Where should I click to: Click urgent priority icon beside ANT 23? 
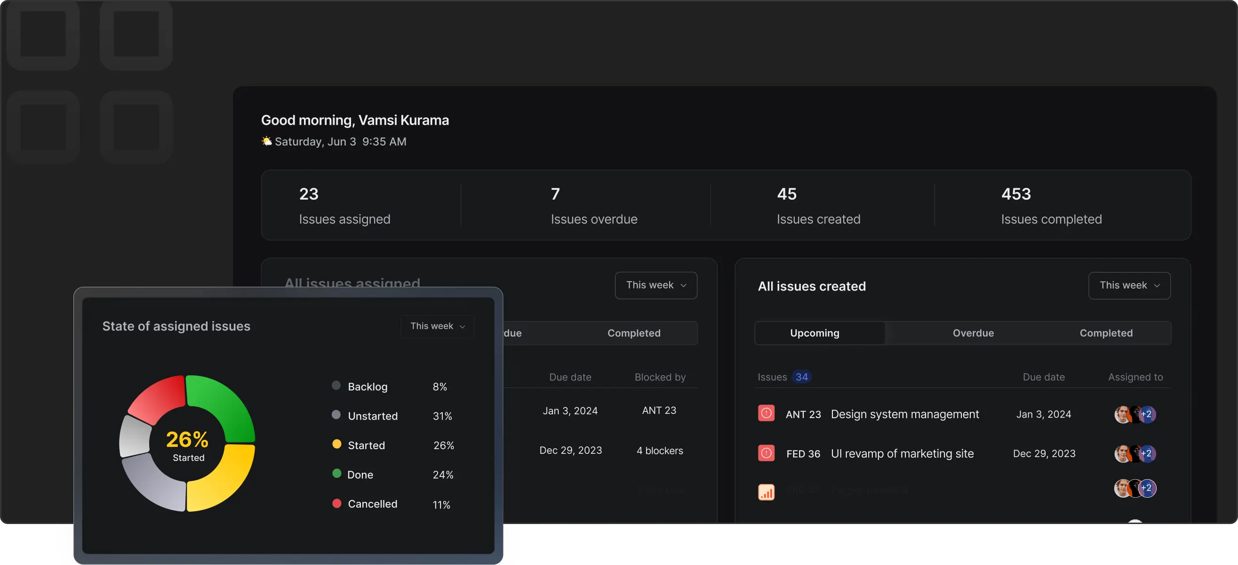click(x=766, y=413)
